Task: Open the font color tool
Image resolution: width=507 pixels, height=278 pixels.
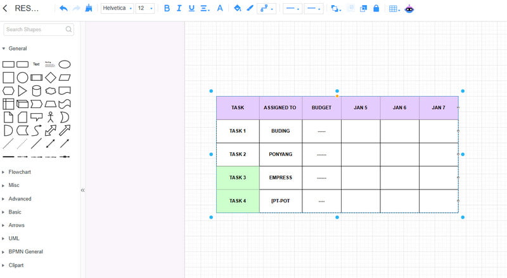Action: (x=220, y=8)
